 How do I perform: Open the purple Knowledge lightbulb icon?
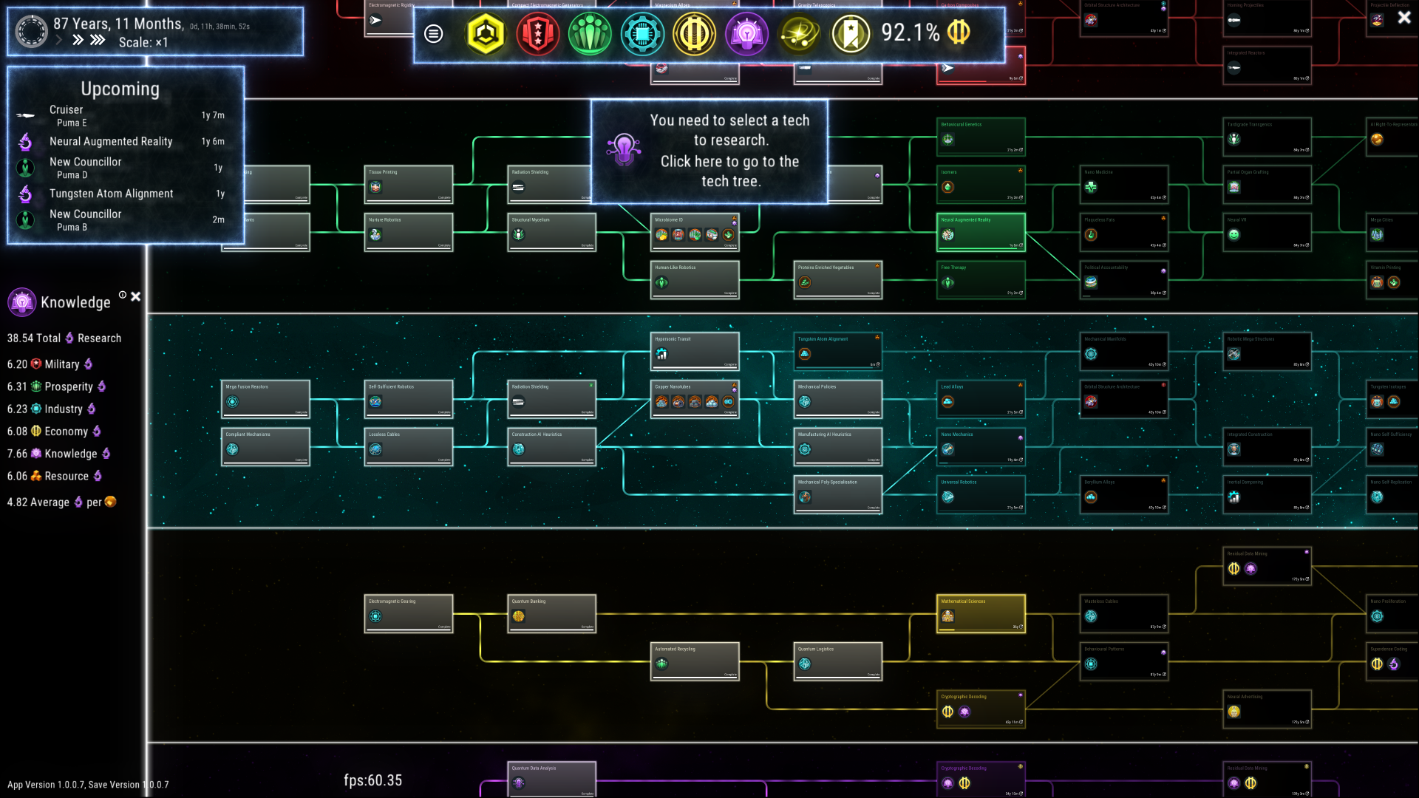pyautogui.click(x=746, y=33)
